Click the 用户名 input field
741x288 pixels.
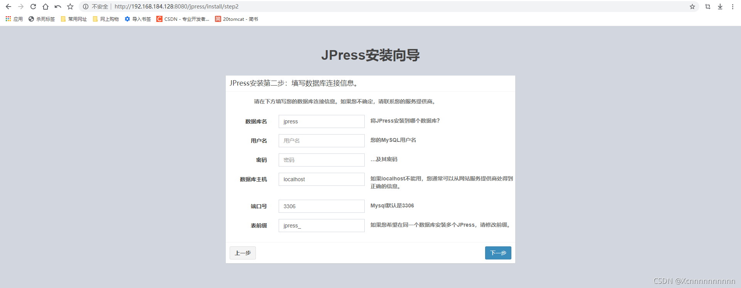(x=321, y=141)
